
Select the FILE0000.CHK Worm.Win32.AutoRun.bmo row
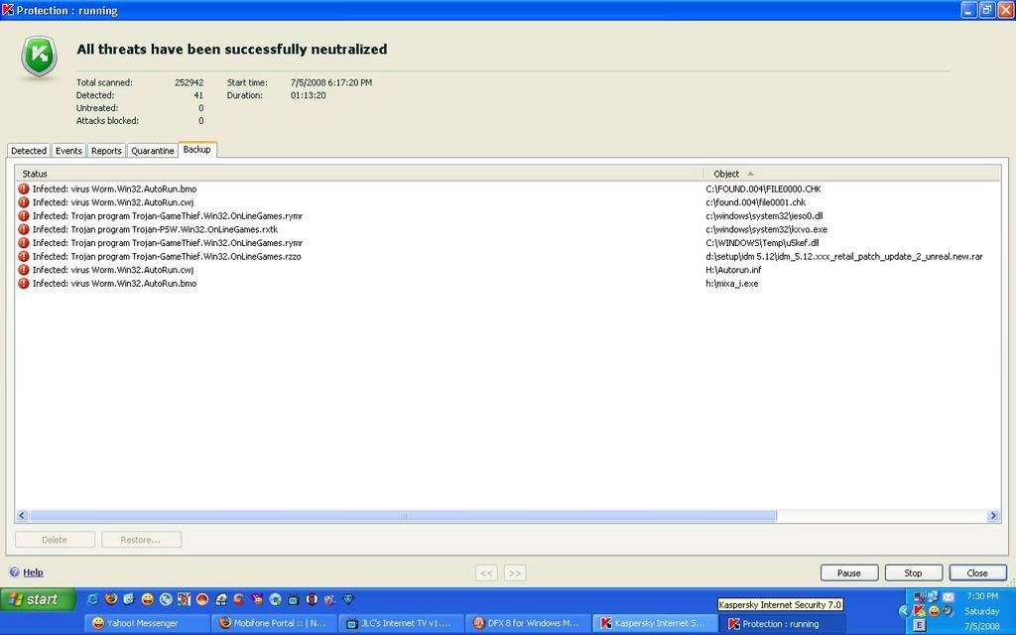[508, 189]
